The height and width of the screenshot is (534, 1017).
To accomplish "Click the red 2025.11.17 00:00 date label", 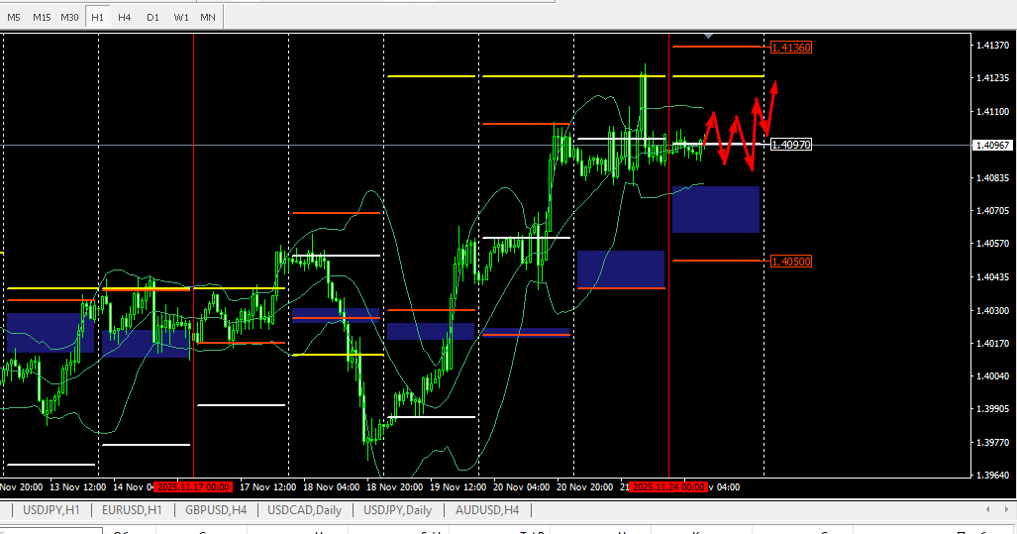I will pyautogui.click(x=193, y=487).
